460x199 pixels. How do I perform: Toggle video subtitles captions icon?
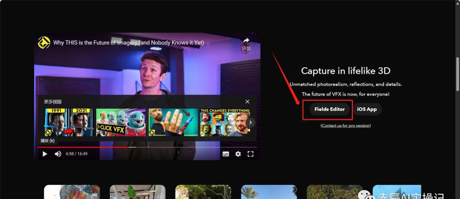tap(226, 154)
